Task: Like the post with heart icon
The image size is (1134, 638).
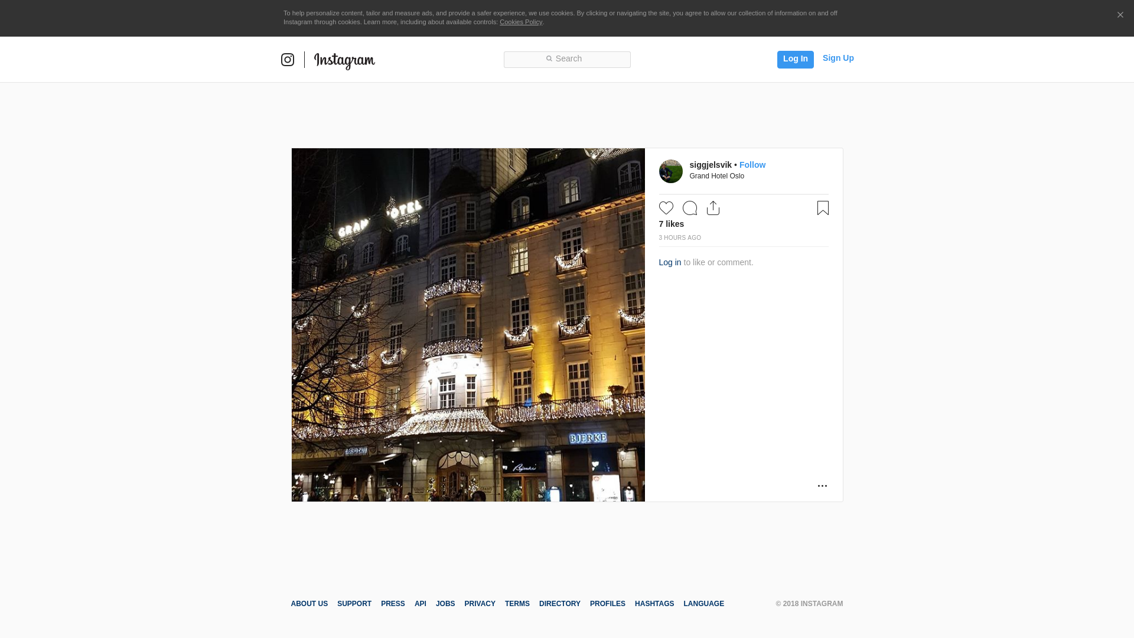Action: click(x=666, y=208)
